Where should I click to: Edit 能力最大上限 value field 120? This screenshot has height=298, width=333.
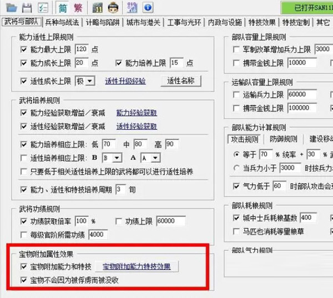(82, 49)
